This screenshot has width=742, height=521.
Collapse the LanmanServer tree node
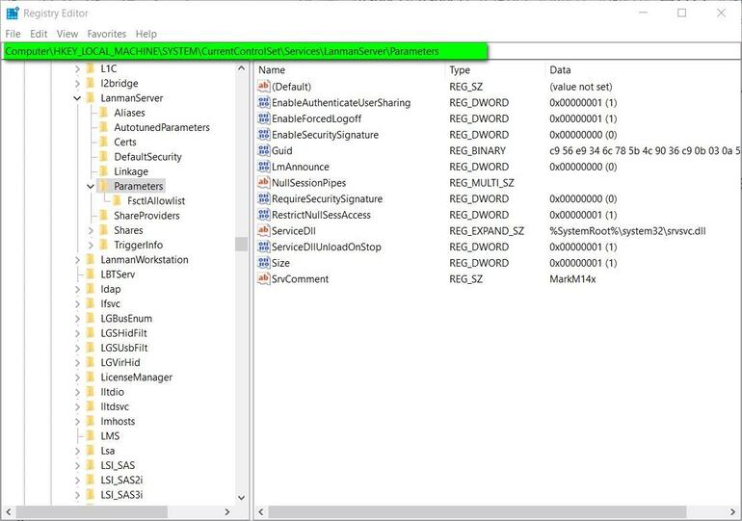pos(77,98)
